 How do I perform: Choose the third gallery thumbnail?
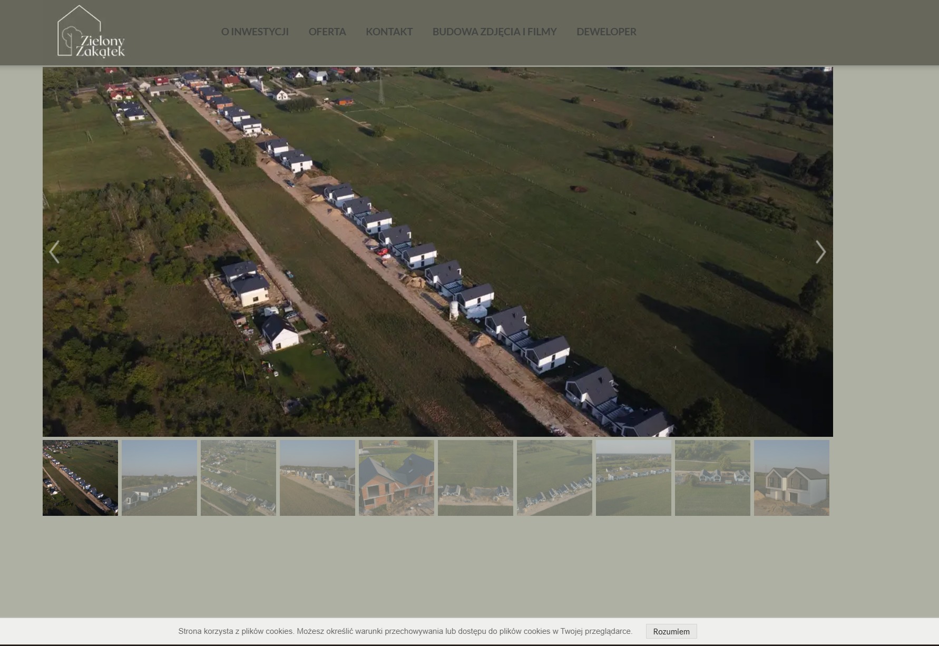[238, 478]
